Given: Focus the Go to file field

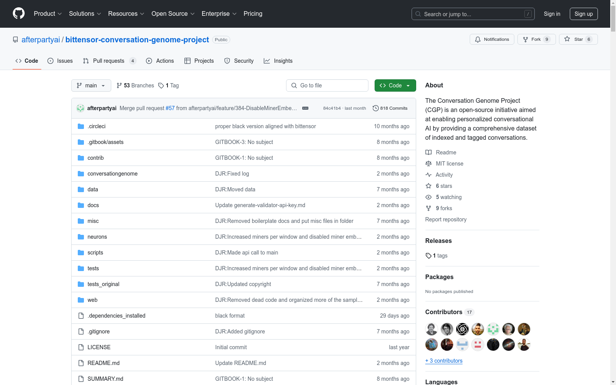Looking at the screenshot, I should (x=327, y=85).
